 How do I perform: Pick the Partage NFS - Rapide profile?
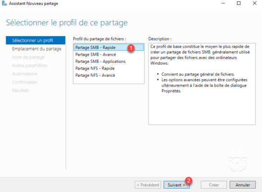point(109,68)
